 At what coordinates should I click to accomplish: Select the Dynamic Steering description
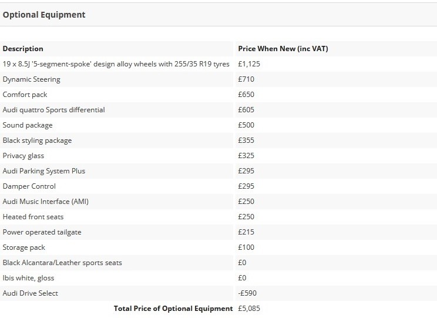[32, 79]
